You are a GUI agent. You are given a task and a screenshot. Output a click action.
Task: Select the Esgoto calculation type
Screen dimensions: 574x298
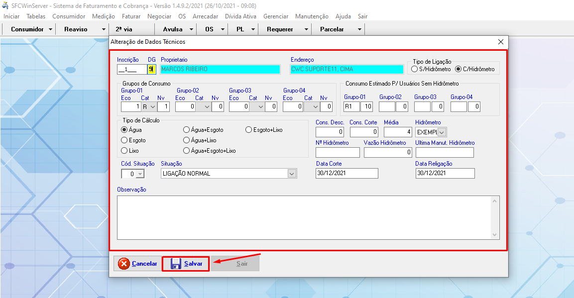[124, 140]
